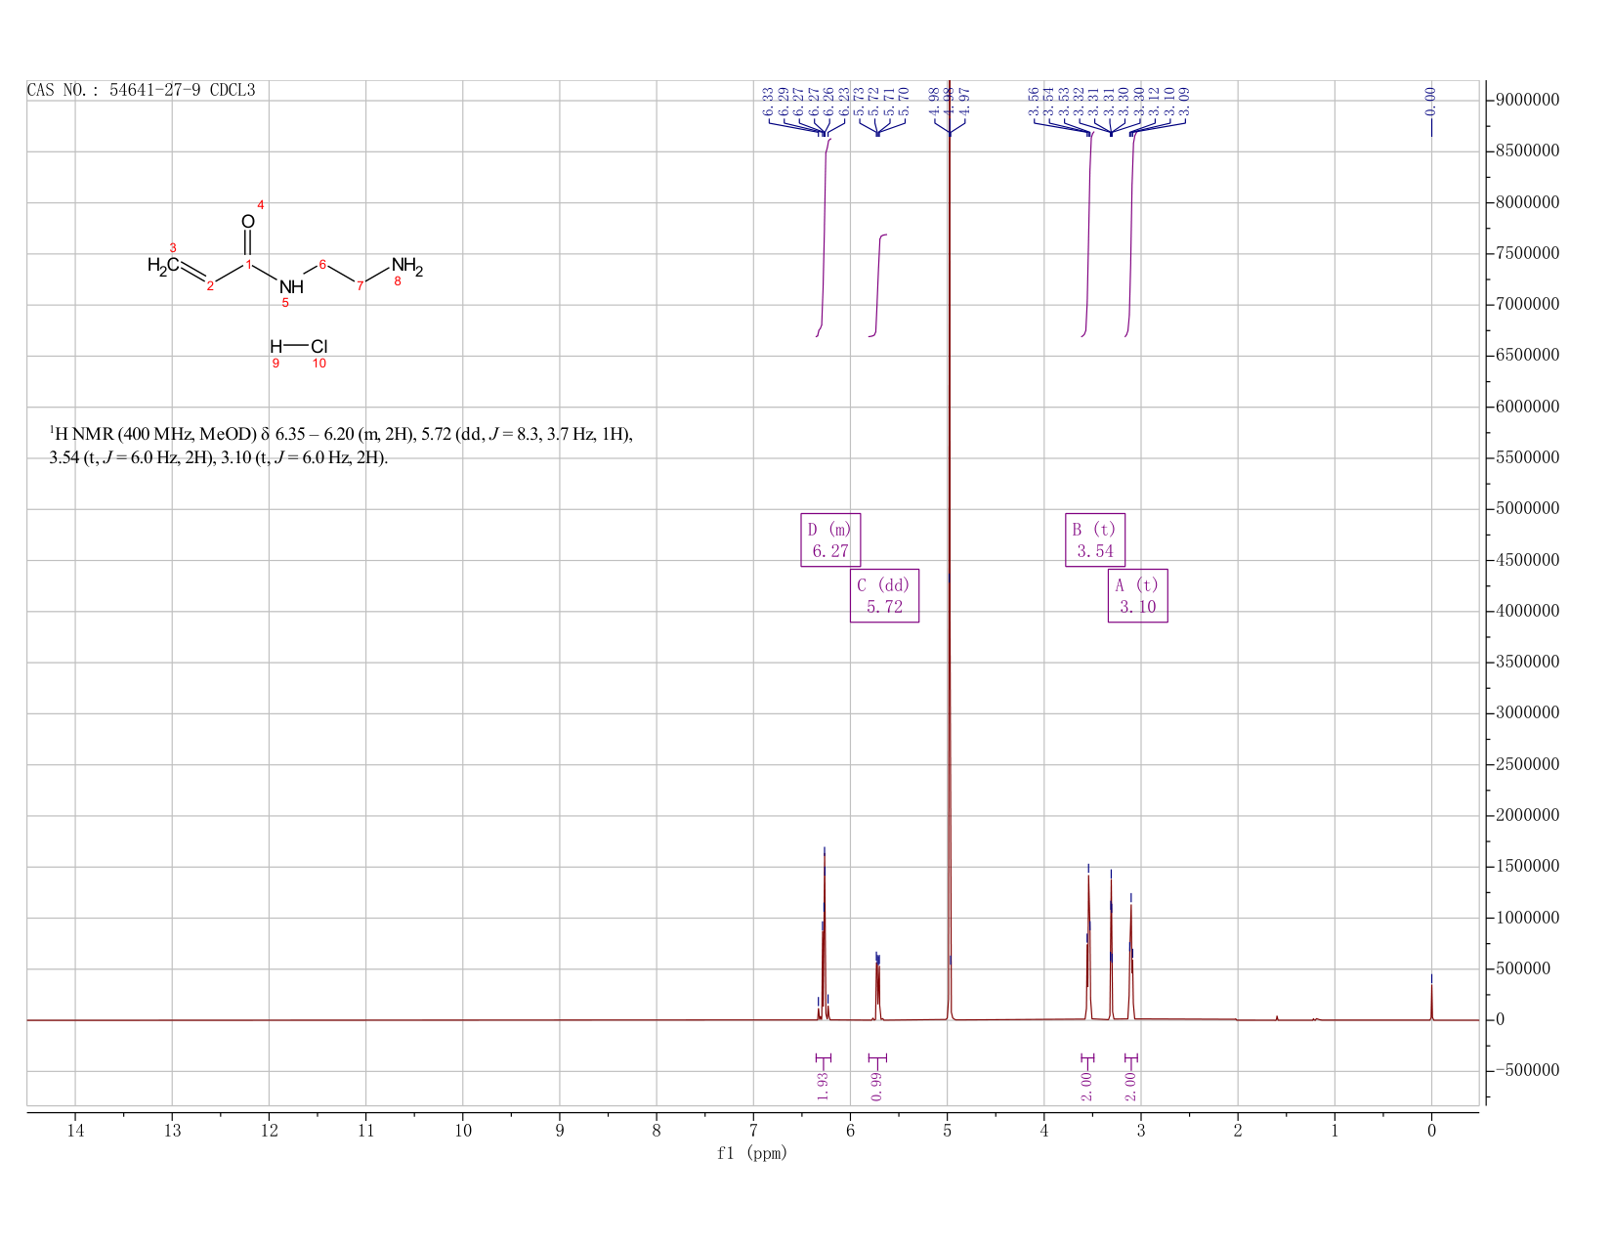Select the 'A (t) 3.10' multiplet label box

(x=1138, y=595)
